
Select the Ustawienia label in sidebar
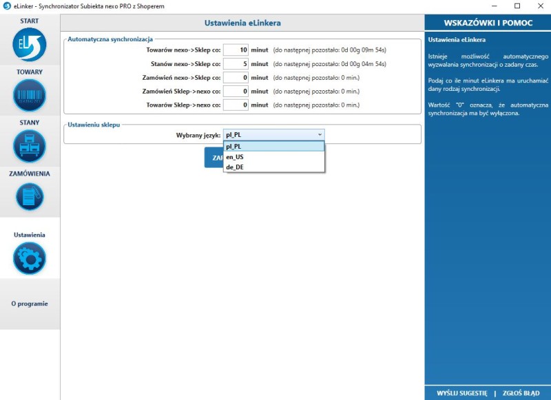tap(30, 235)
